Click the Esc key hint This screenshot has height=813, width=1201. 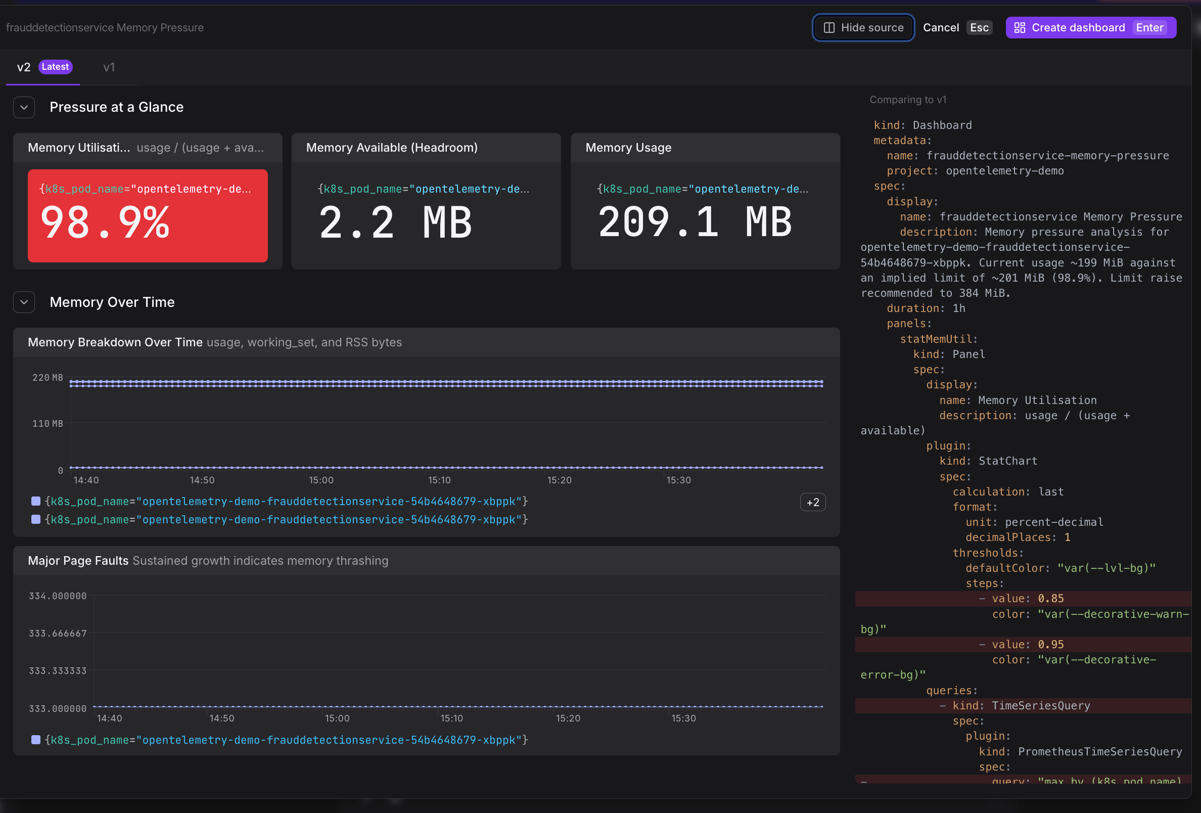(x=979, y=27)
